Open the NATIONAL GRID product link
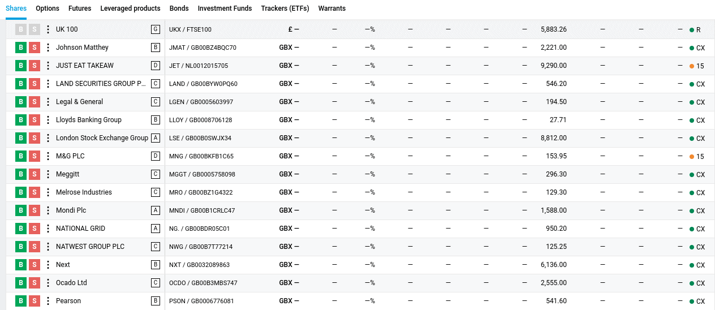The width and height of the screenshot is (715, 310). tap(80, 229)
